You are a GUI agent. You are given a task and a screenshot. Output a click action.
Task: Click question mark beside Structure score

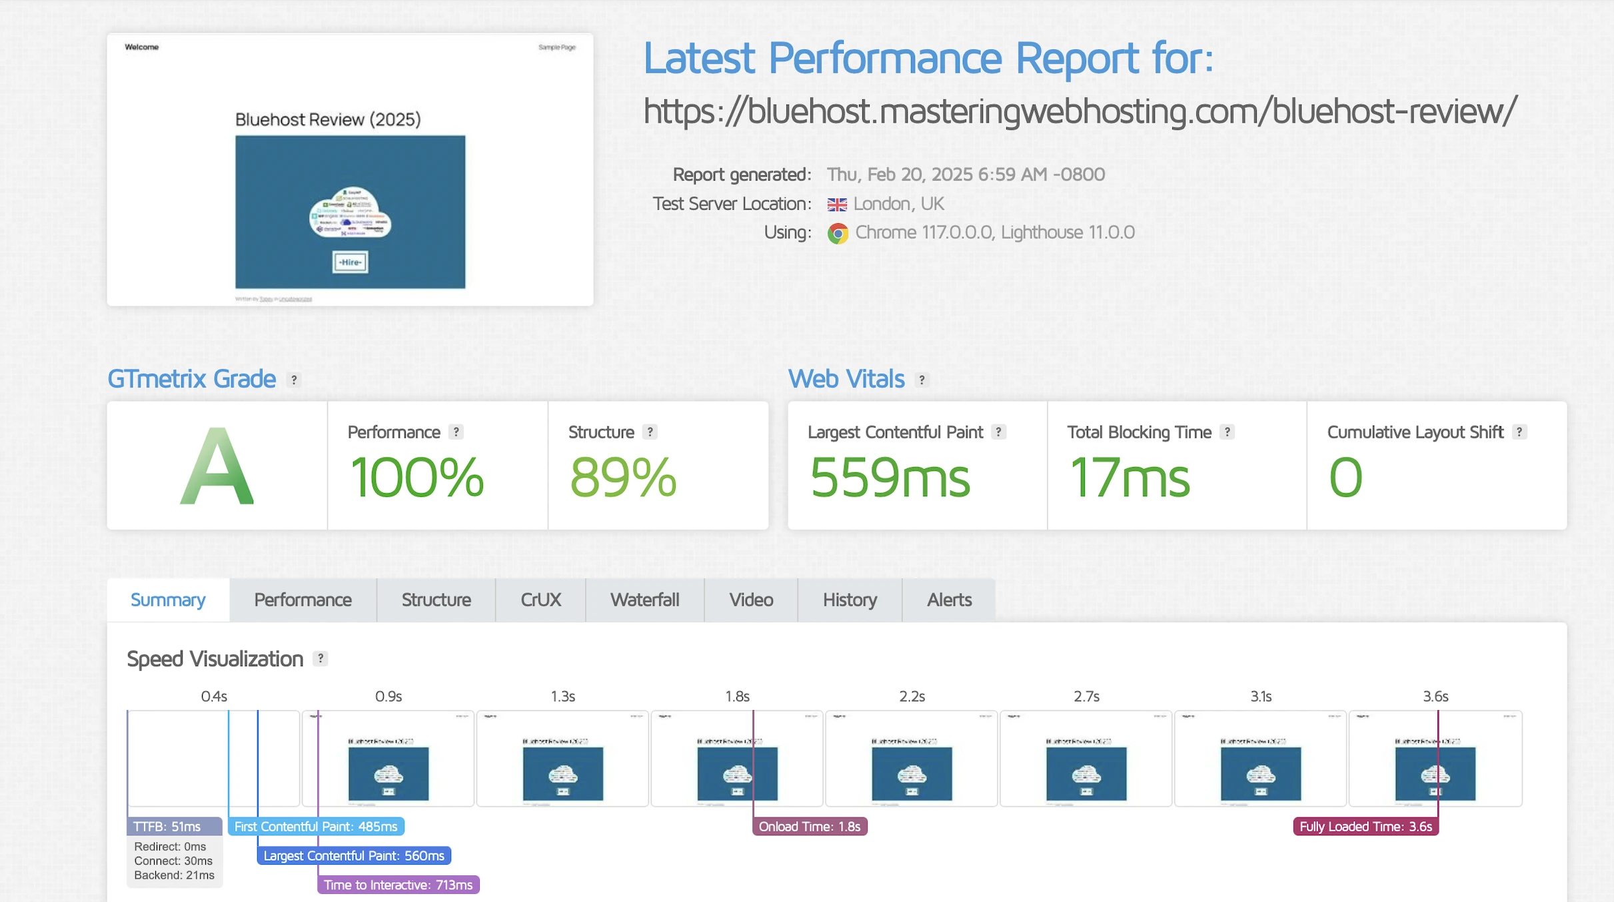pos(650,432)
